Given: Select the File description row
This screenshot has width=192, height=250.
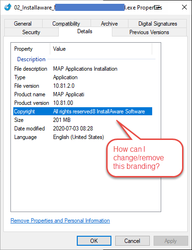Looking at the screenshot, I should pyautogui.click(x=82, y=69).
